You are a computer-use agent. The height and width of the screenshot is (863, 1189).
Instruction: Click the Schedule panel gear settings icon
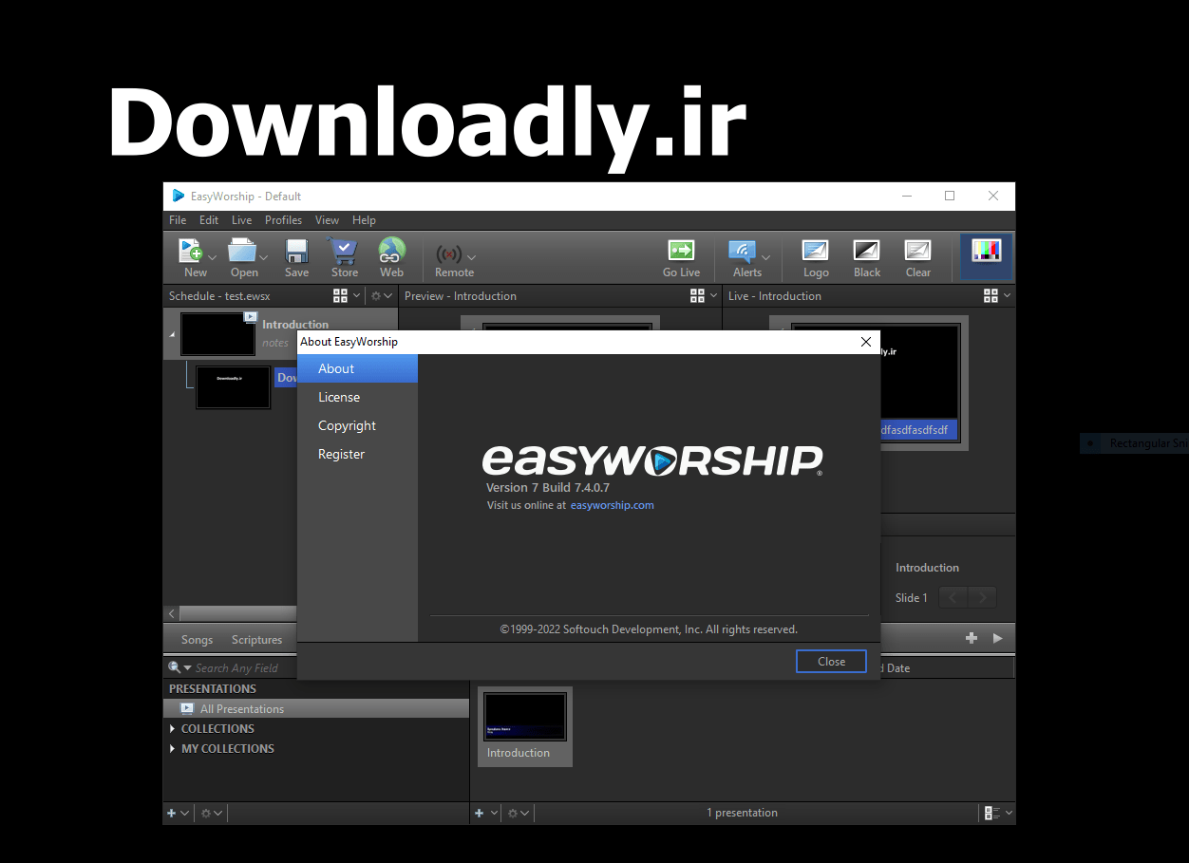coord(376,296)
